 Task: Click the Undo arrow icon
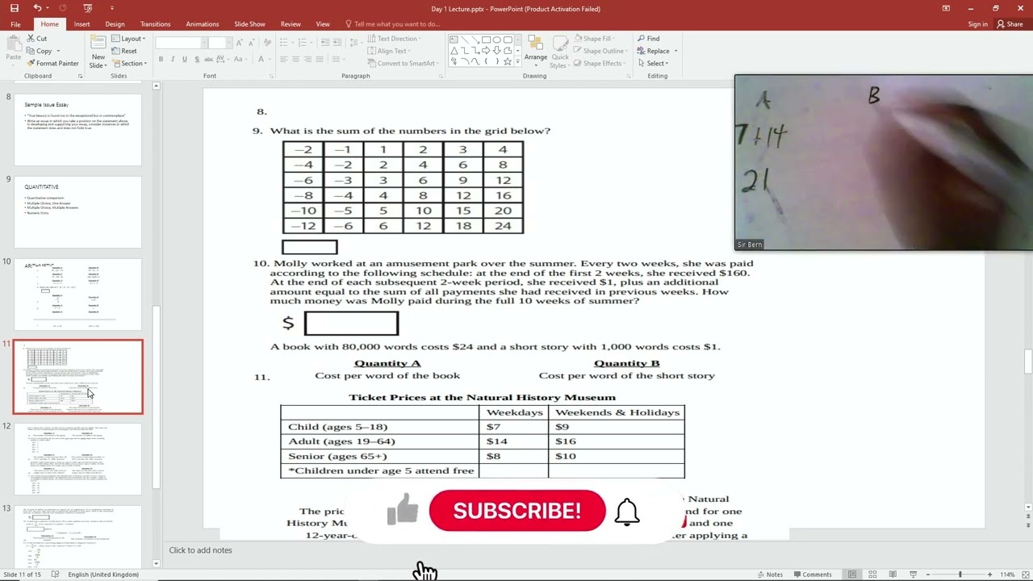coord(37,8)
